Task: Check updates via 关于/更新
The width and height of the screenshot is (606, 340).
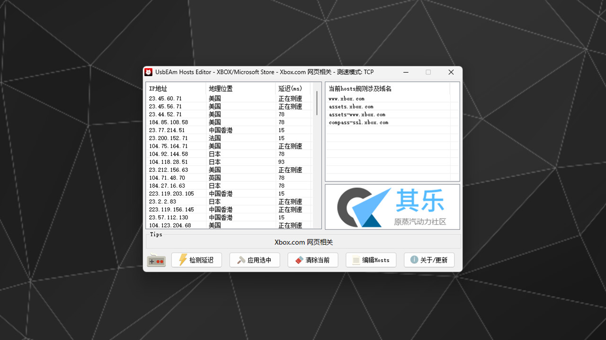Action: (429, 260)
